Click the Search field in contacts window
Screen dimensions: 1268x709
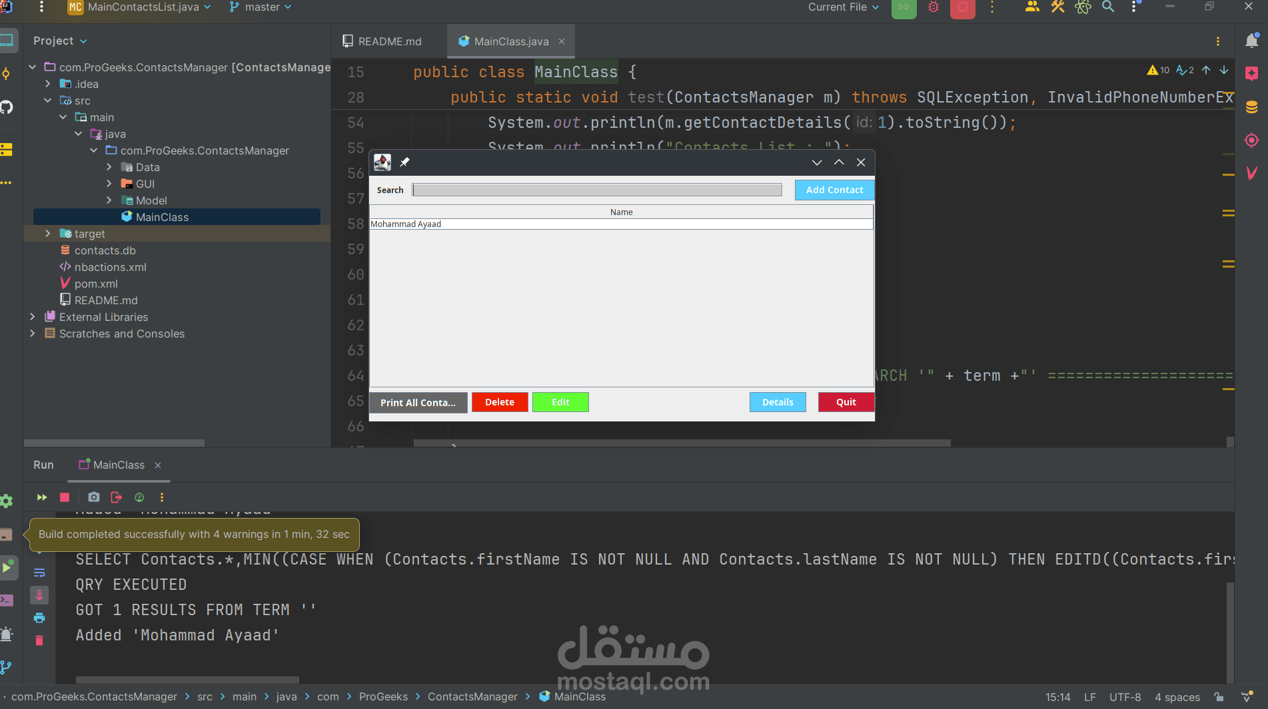[x=597, y=190]
